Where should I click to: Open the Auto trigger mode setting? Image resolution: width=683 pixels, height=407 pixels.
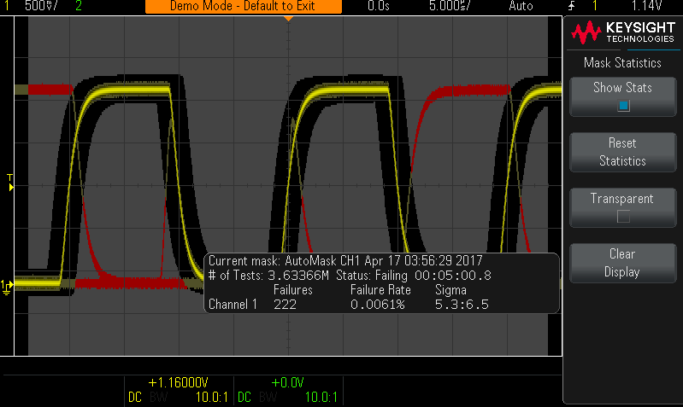pos(521,6)
